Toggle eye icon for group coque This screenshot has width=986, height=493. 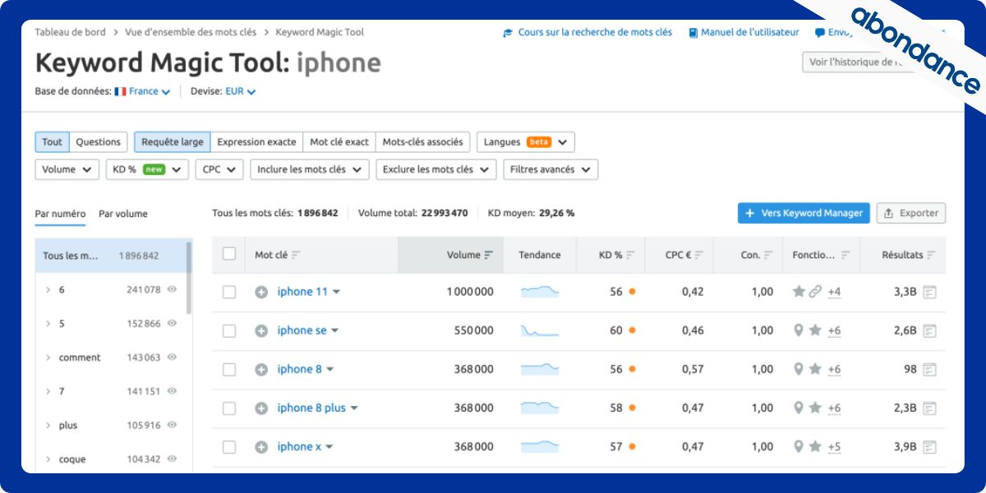coord(173,459)
